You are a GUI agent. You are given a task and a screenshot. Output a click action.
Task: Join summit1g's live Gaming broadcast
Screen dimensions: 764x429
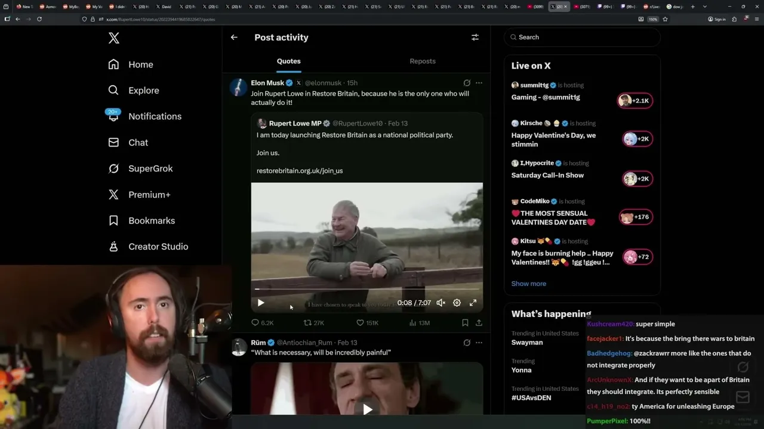(x=546, y=97)
